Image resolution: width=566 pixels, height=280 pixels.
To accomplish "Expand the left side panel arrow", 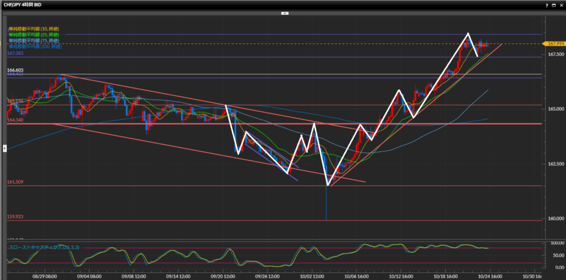I will [4, 148].
